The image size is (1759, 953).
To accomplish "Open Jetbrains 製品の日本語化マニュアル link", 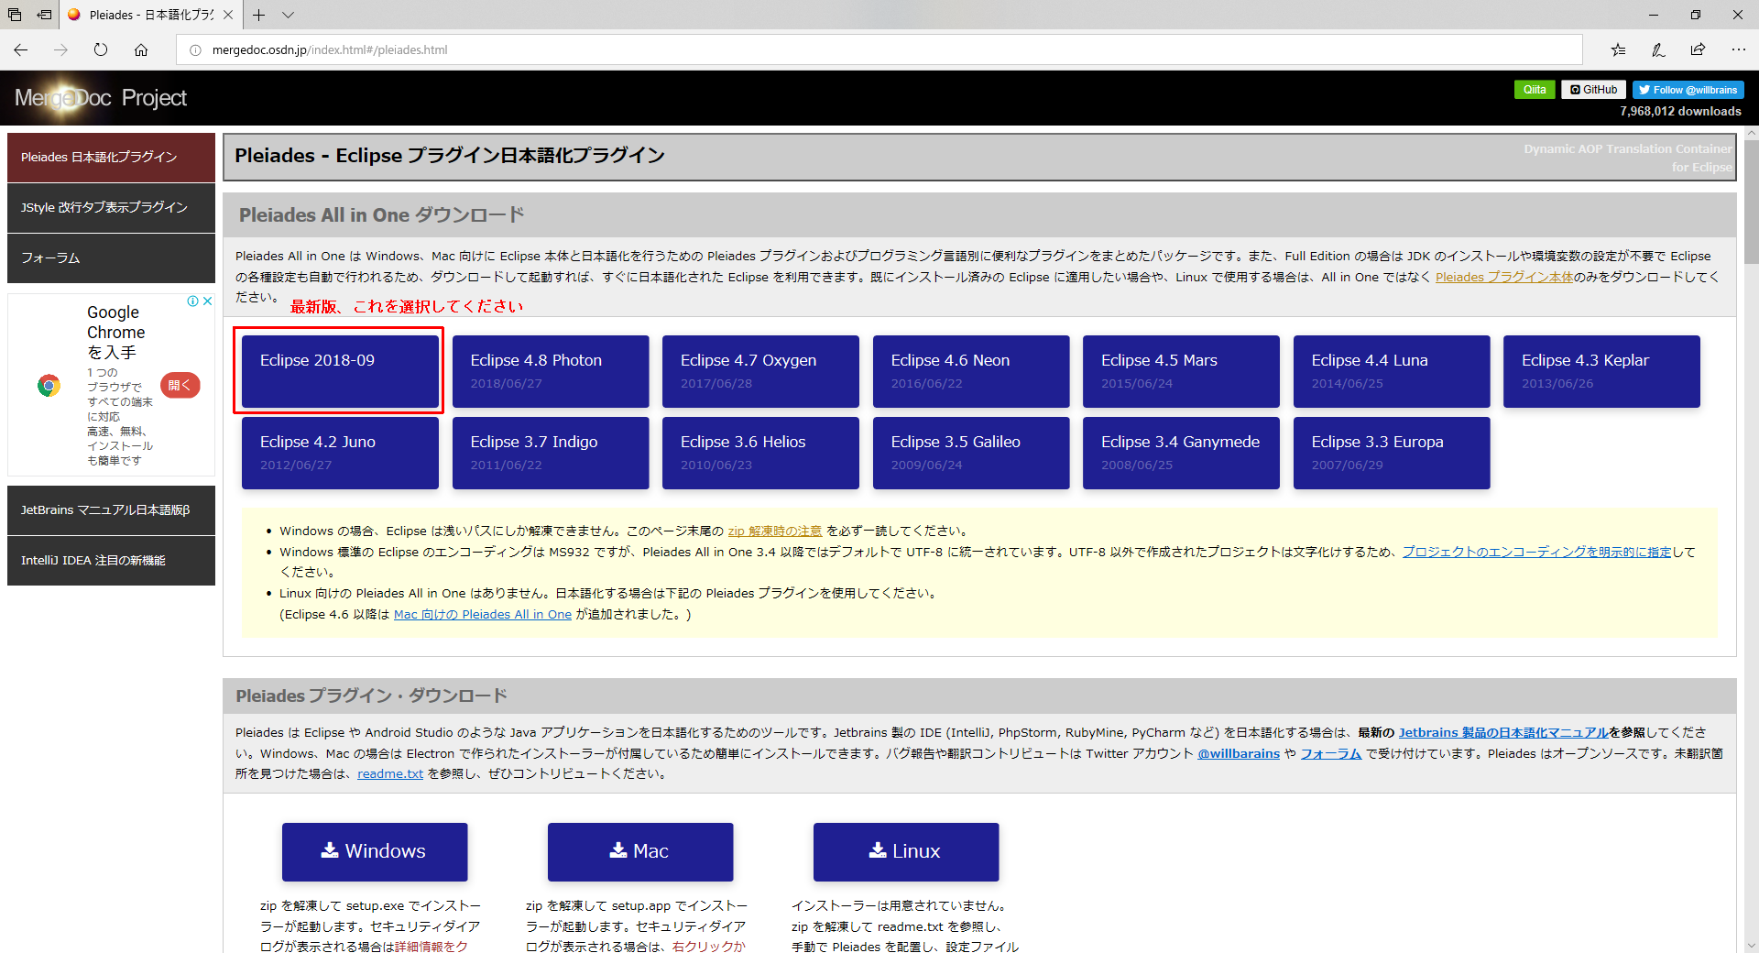I will 1503,732.
